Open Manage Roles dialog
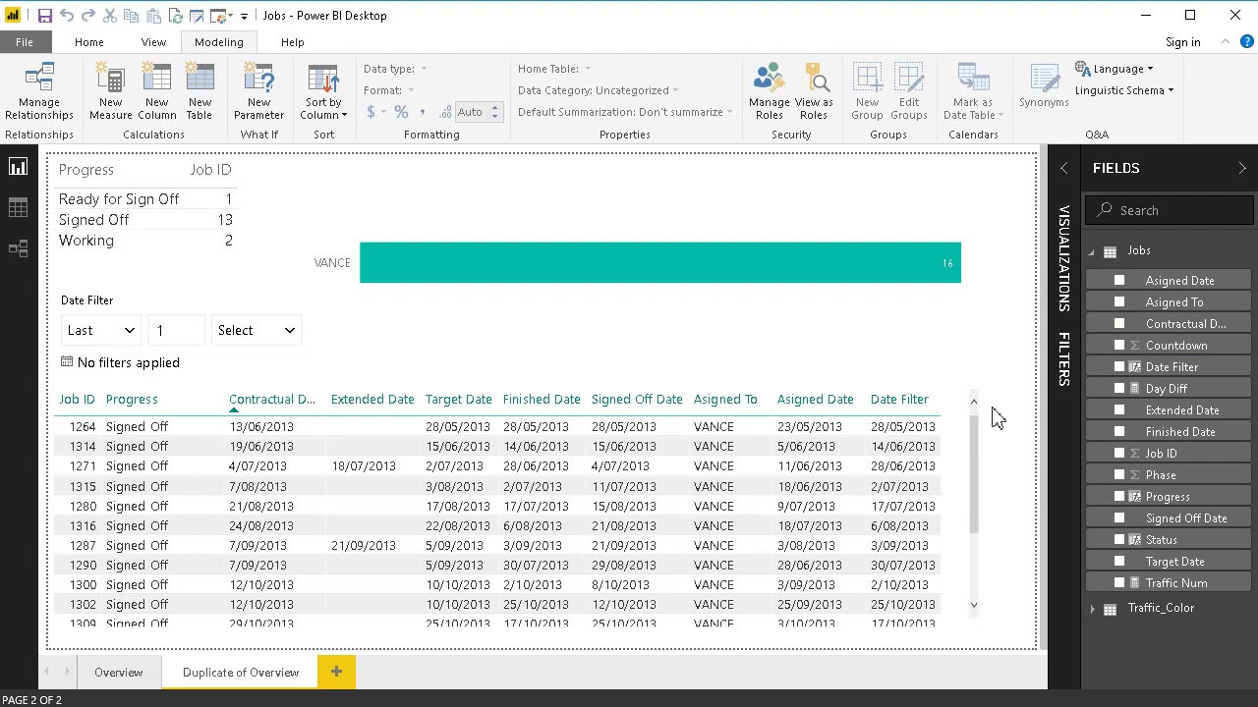 769,91
